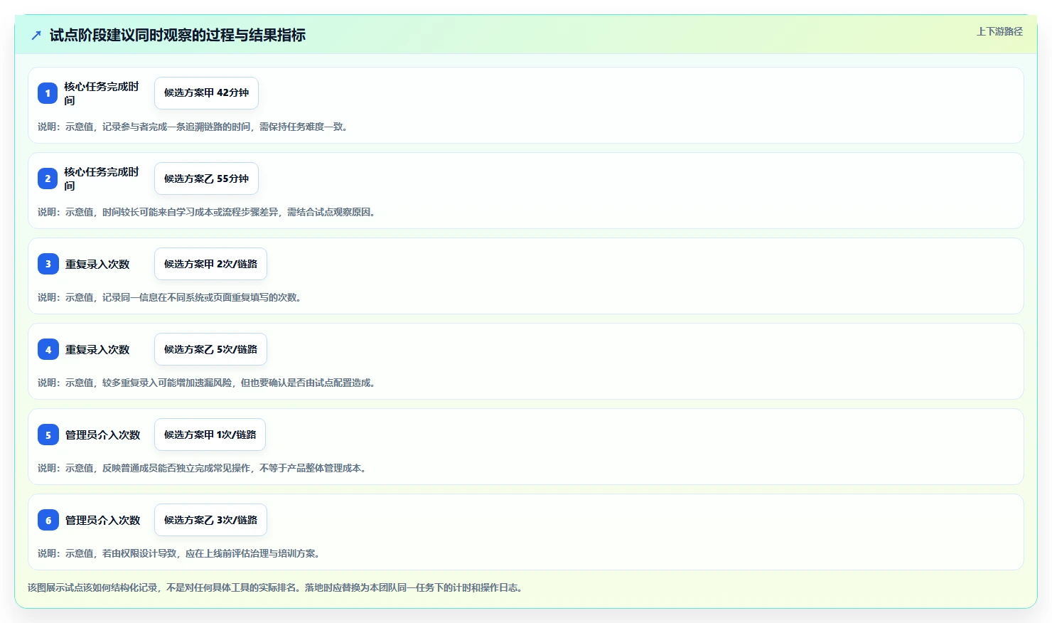
Task: Click the note mentioning 学习成本或流程步骤差异
Action: tap(207, 212)
